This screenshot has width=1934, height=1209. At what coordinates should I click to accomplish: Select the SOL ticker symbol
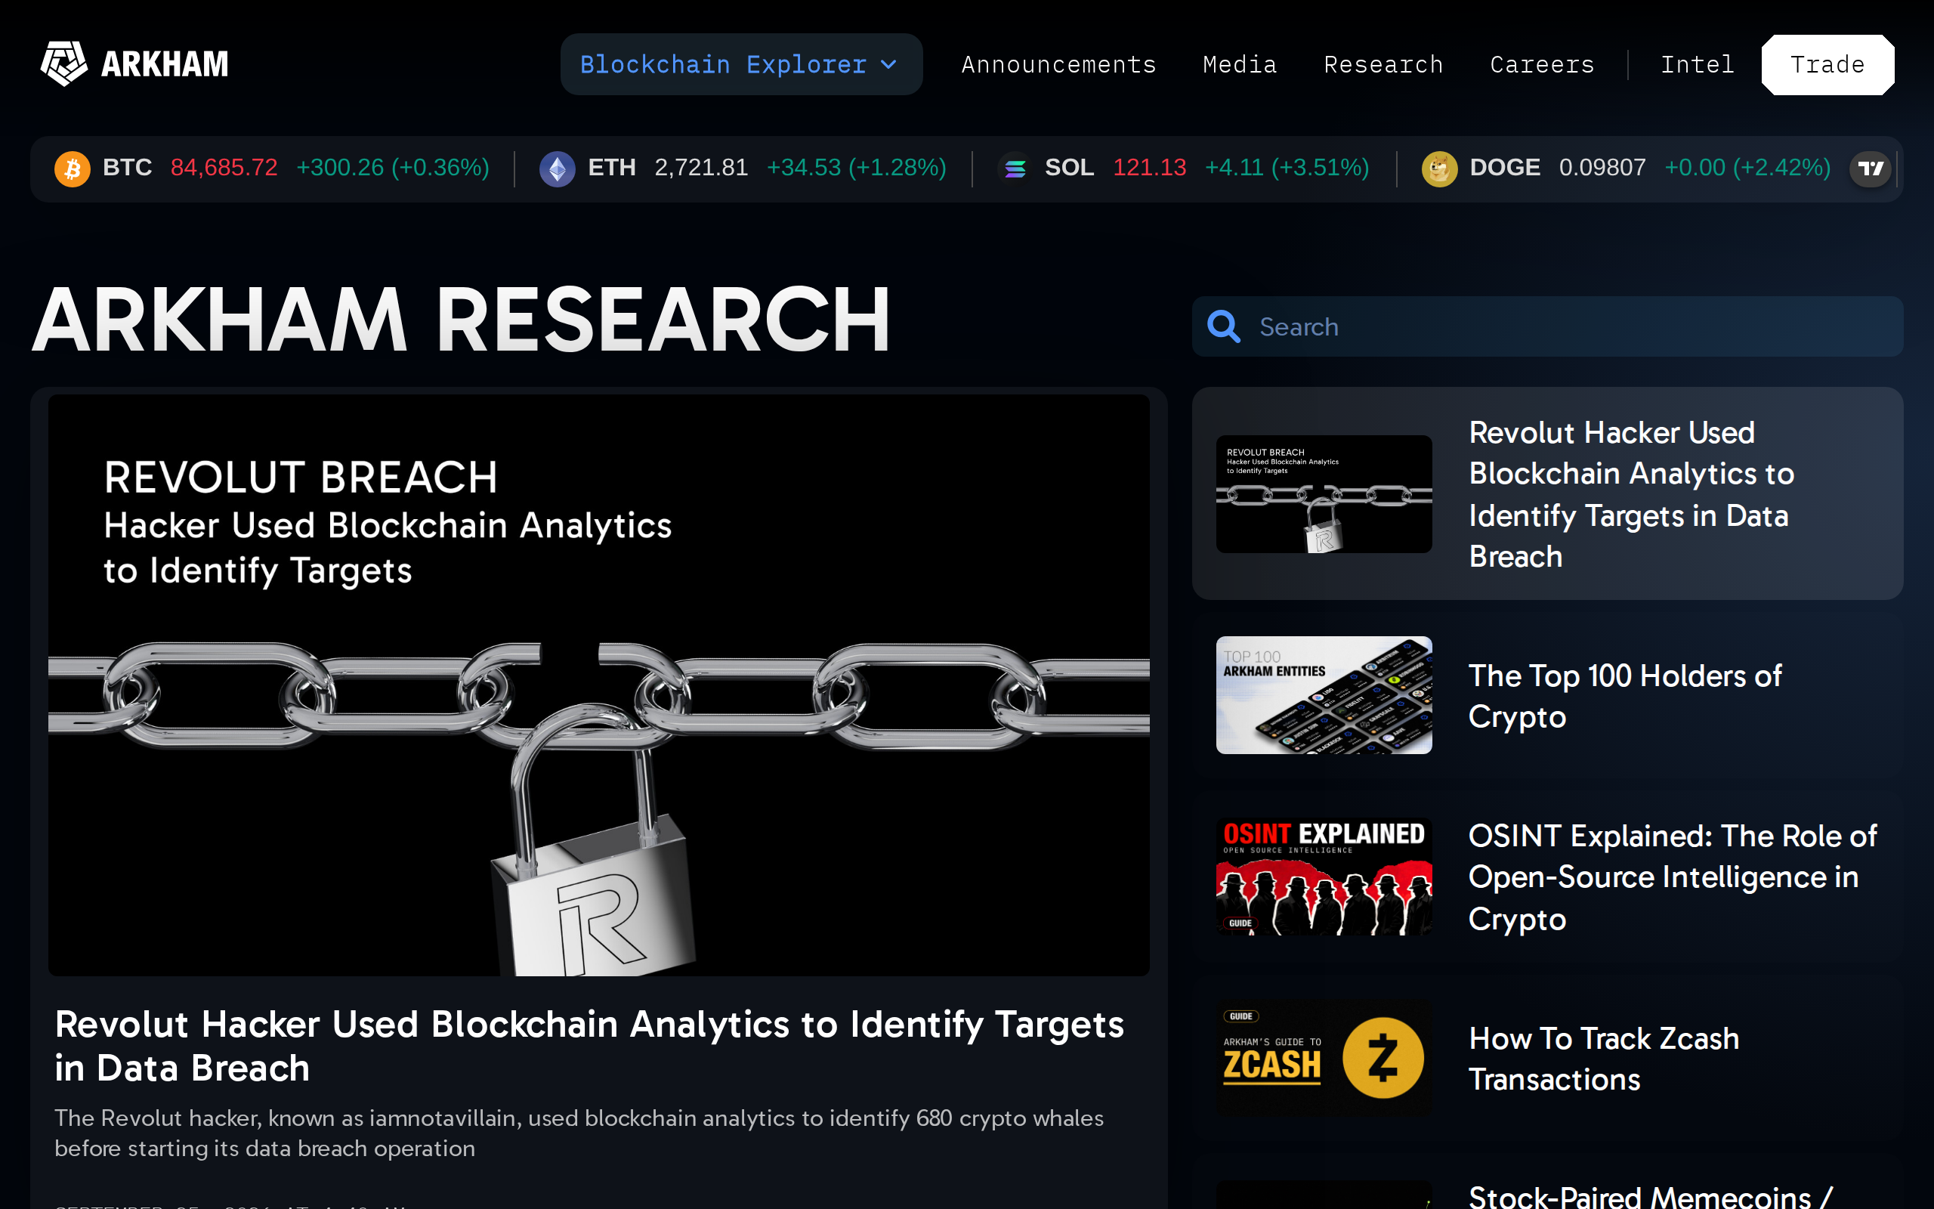tap(1069, 168)
